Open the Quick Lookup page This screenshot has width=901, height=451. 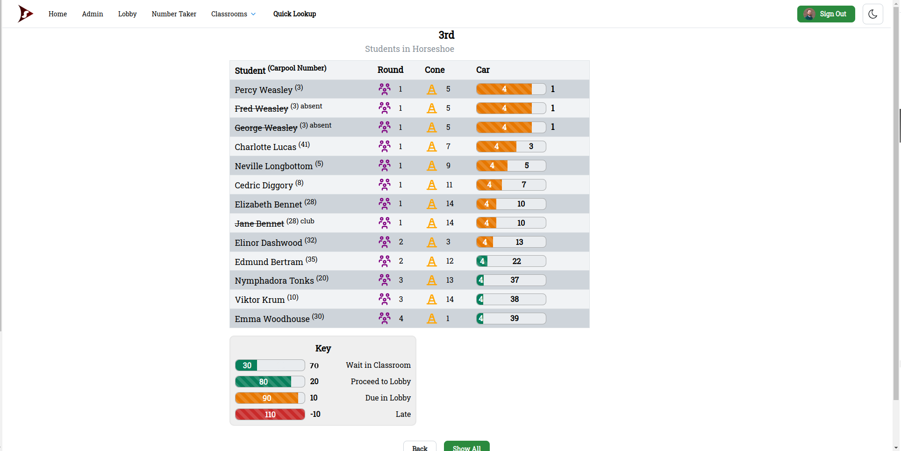[294, 14]
